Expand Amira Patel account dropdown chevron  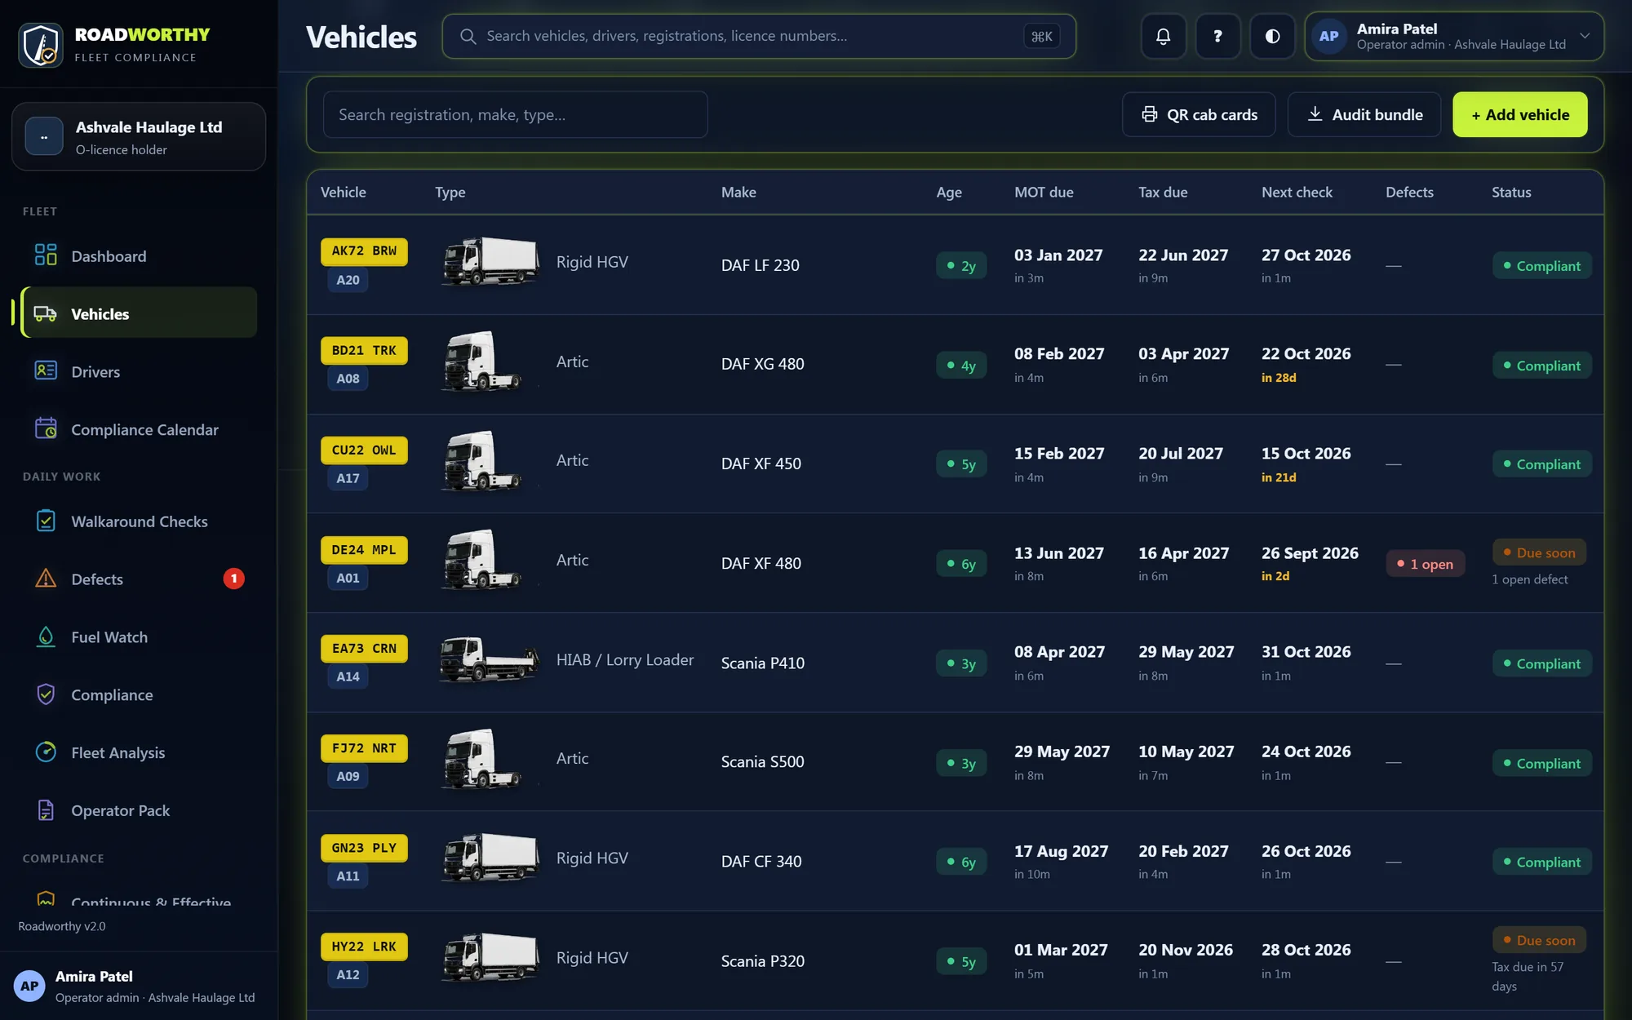tap(1585, 36)
